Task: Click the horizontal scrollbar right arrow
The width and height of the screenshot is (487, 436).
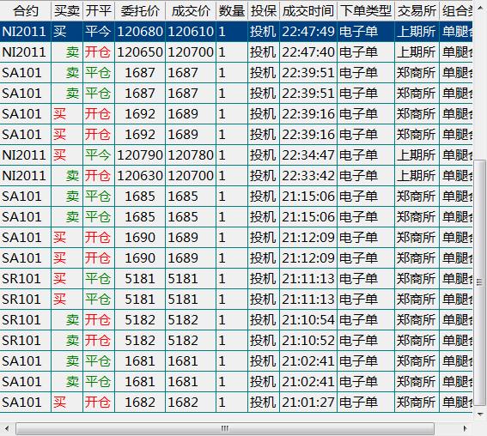Action: [x=465, y=429]
